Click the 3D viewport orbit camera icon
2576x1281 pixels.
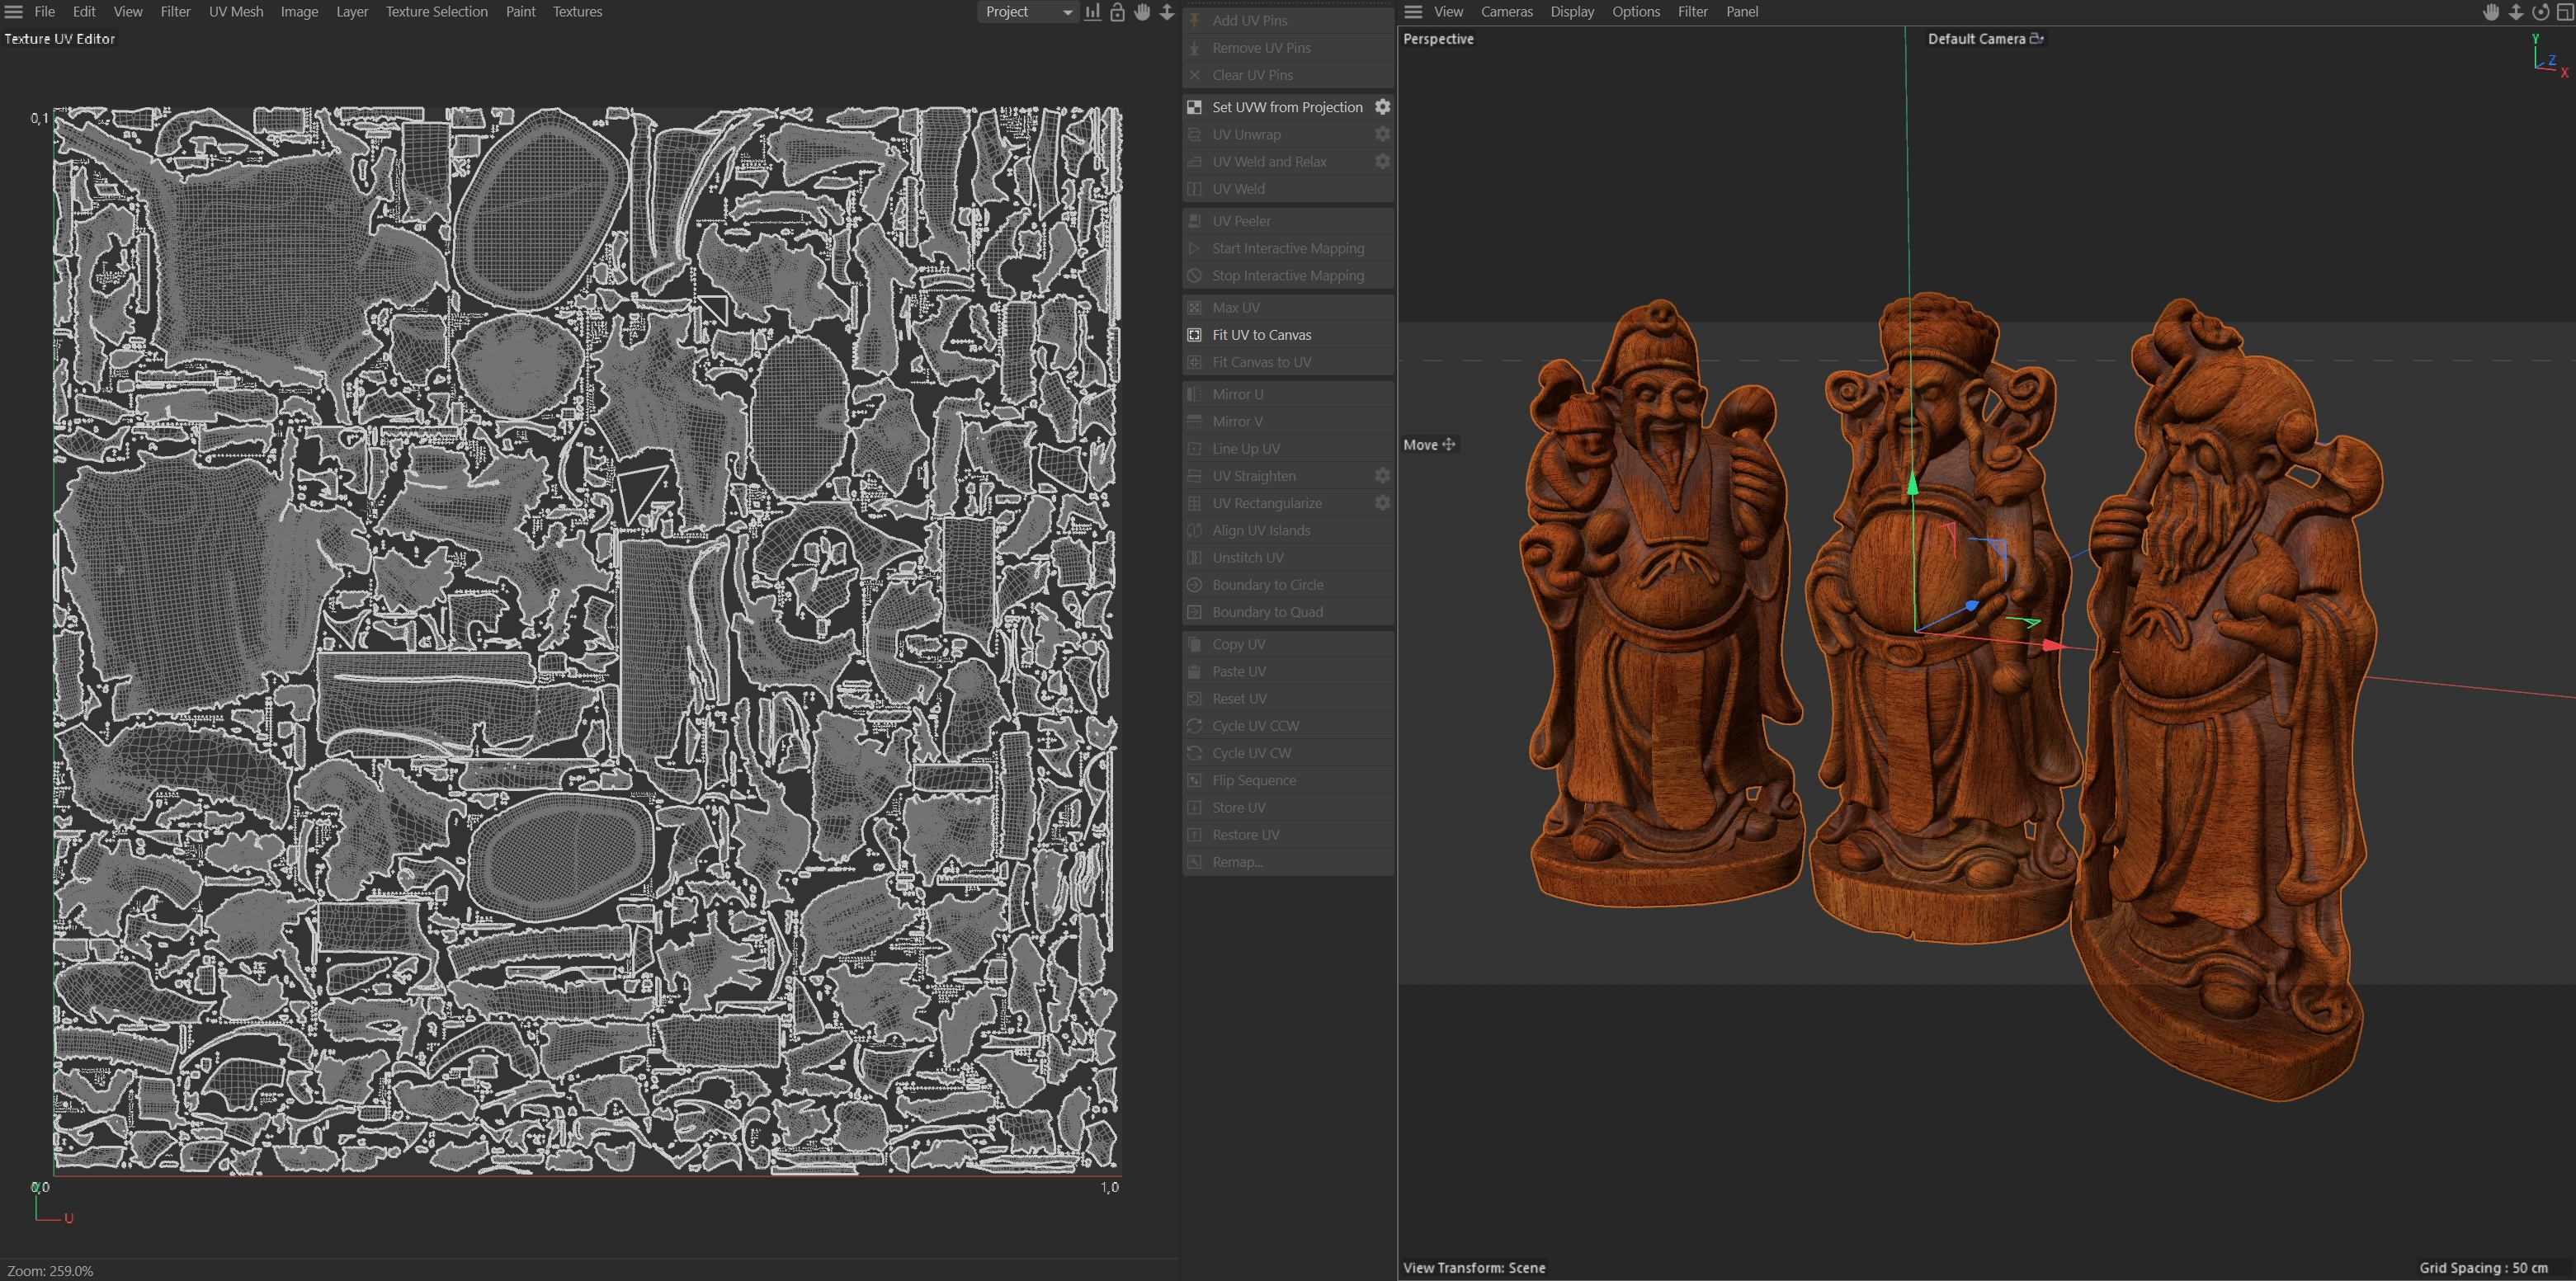pos(2540,12)
